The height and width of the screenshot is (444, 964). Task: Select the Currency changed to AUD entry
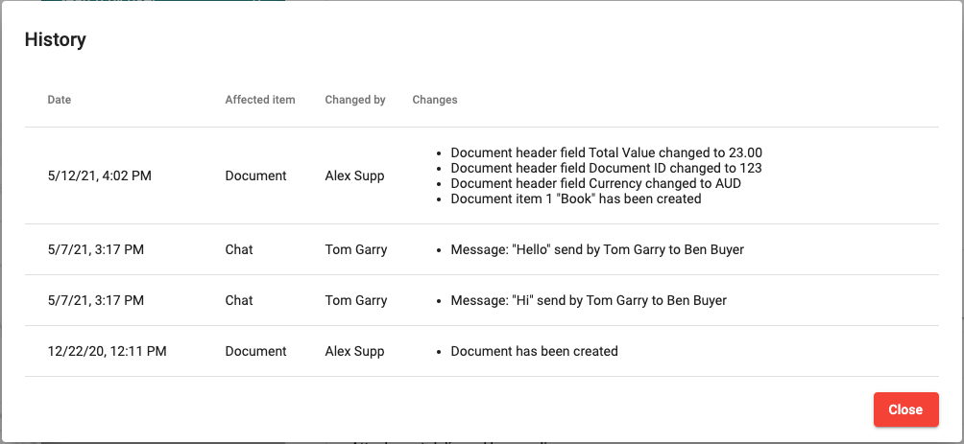click(x=595, y=184)
